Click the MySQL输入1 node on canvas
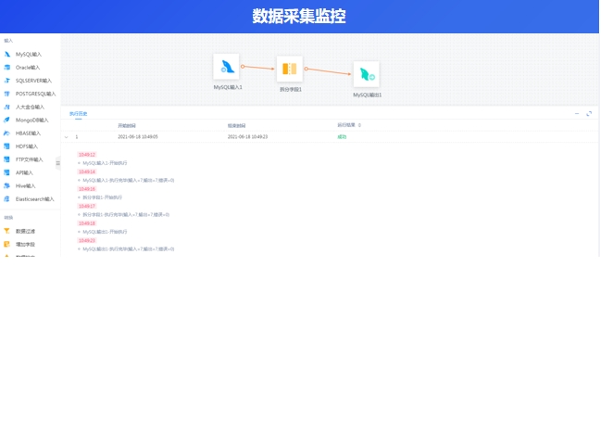 pyautogui.click(x=227, y=67)
